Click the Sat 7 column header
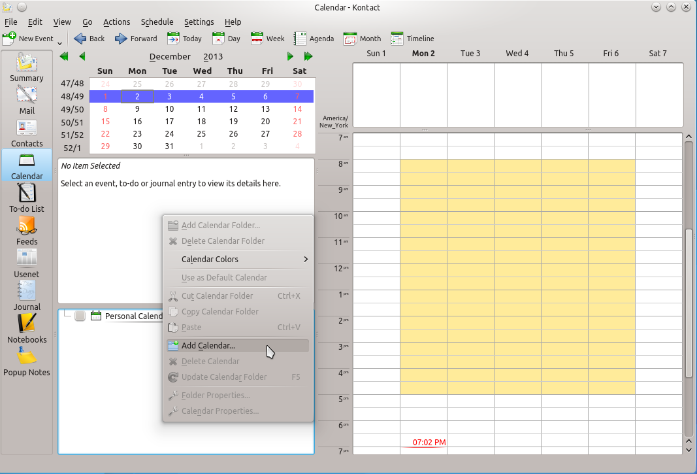This screenshot has height=474, width=697. 658,54
